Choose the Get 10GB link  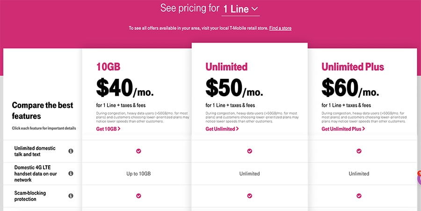[x=108, y=129]
